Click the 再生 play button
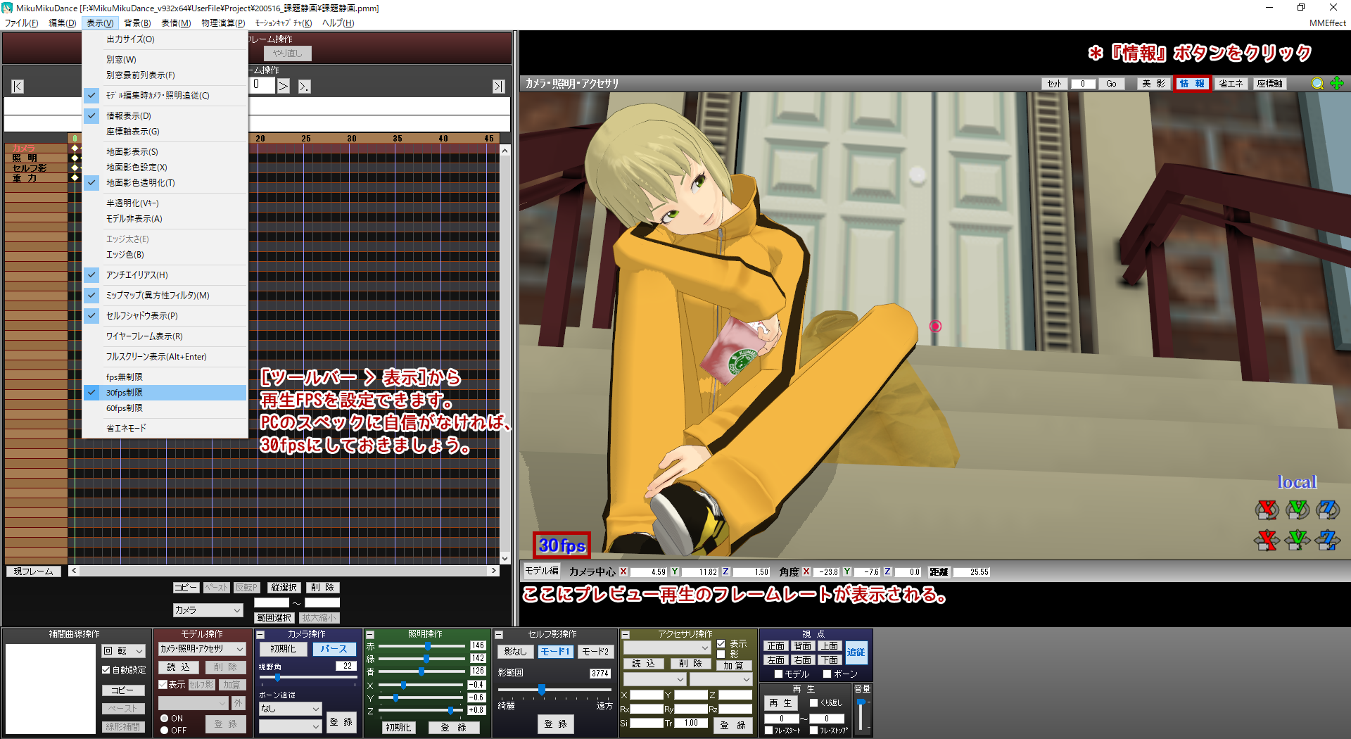 tap(780, 703)
